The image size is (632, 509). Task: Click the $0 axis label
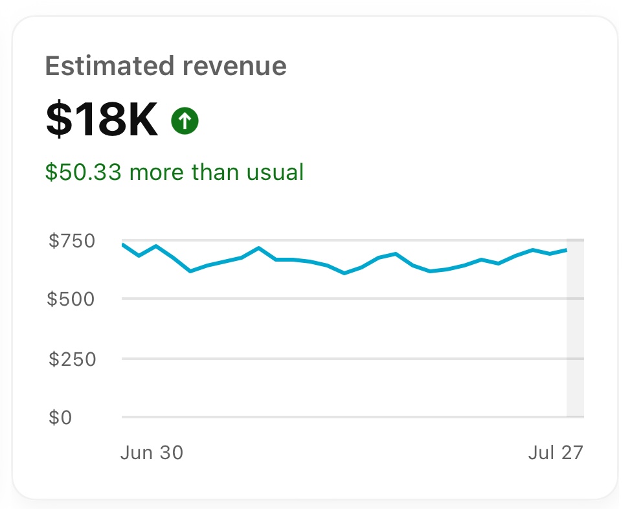62,418
